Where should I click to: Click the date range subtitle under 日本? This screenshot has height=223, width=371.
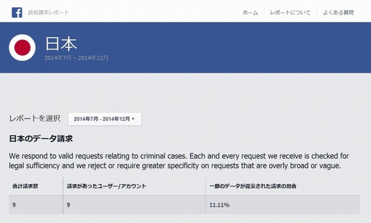point(77,58)
